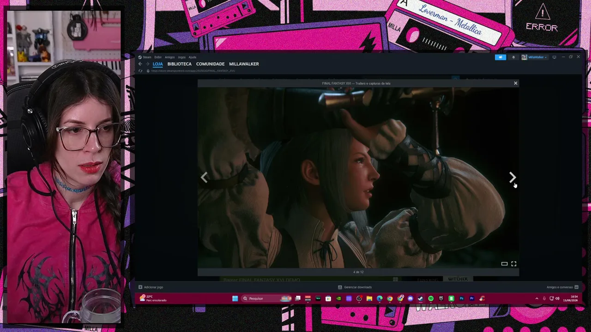Open Steam announcements megaphone button
Screen dimensions: 591x332
(501, 57)
